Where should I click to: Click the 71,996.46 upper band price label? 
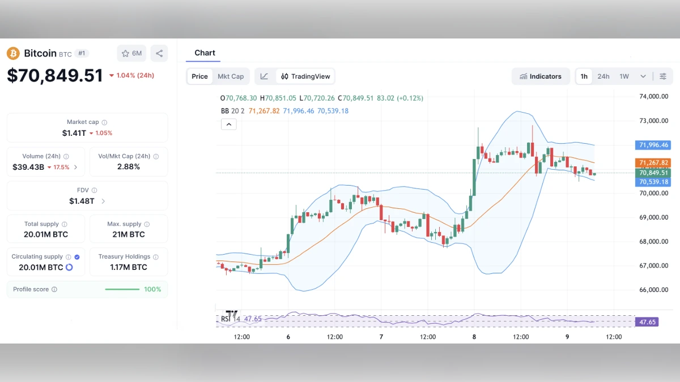[x=653, y=145]
